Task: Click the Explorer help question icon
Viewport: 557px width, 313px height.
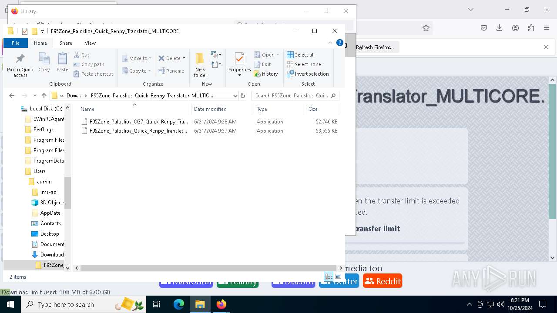Action: [x=340, y=43]
